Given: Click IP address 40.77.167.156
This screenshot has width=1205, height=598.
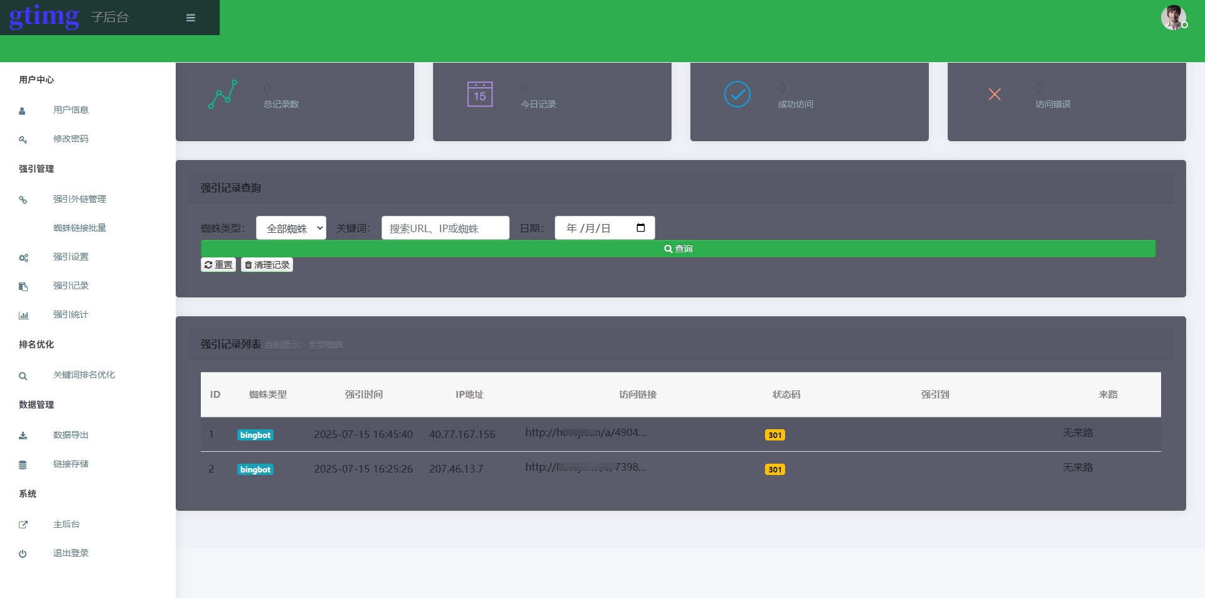Looking at the screenshot, I should tap(463, 434).
